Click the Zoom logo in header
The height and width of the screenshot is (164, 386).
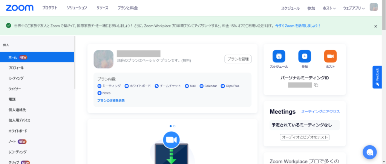point(20,8)
